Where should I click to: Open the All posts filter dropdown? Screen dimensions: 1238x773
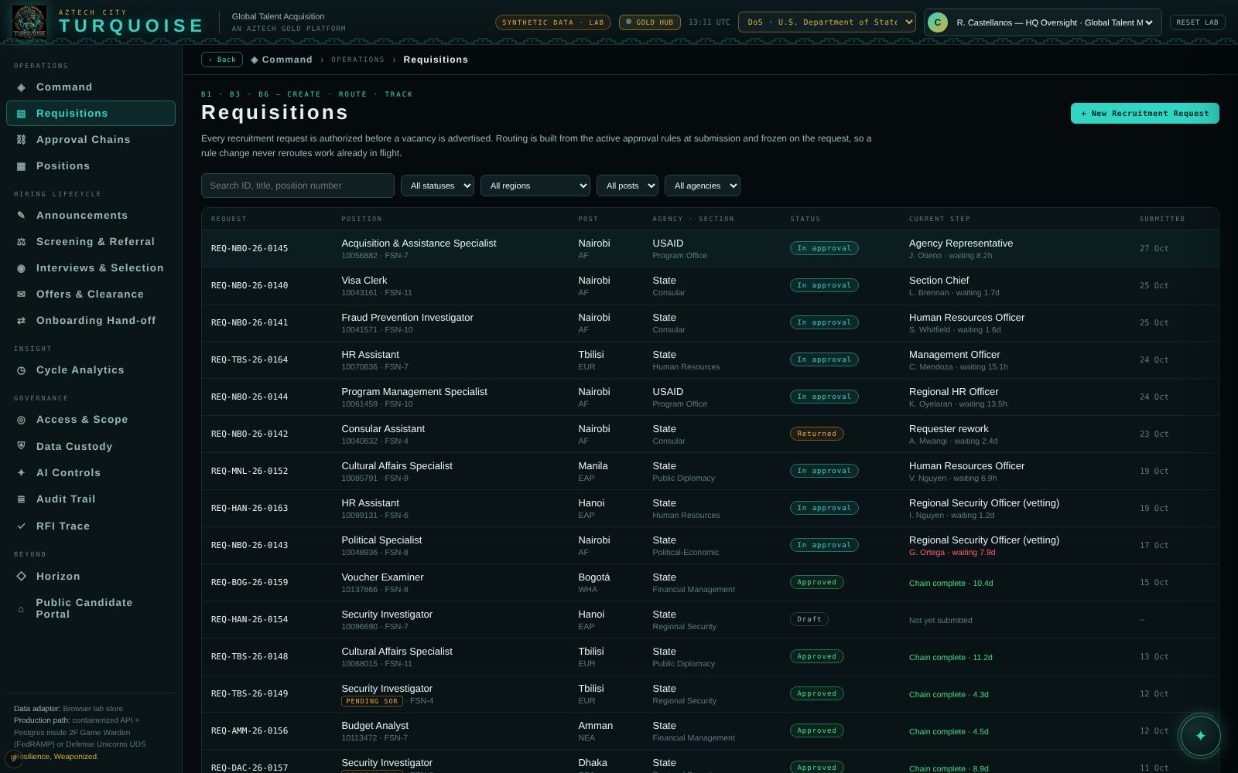coord(628,186)
